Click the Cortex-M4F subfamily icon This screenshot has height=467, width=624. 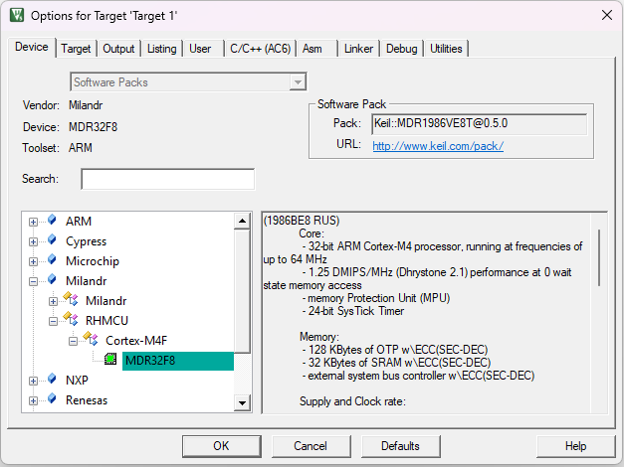point(91,340)
